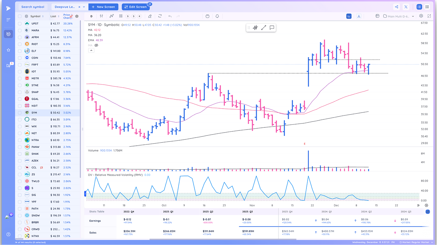Screen dimensions: 437x245
Task: Sort watchlist by Symbol column
Action: pyautogui.click(x=37, y=16)
